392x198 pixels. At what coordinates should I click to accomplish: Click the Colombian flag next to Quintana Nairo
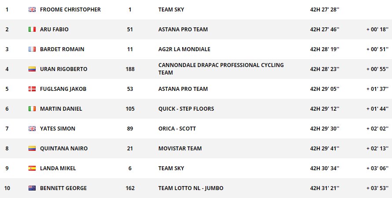tap(32, 149)
